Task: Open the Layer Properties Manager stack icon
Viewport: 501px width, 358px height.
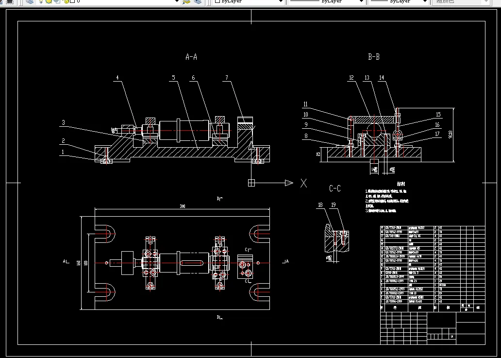Action: [30, 1]
